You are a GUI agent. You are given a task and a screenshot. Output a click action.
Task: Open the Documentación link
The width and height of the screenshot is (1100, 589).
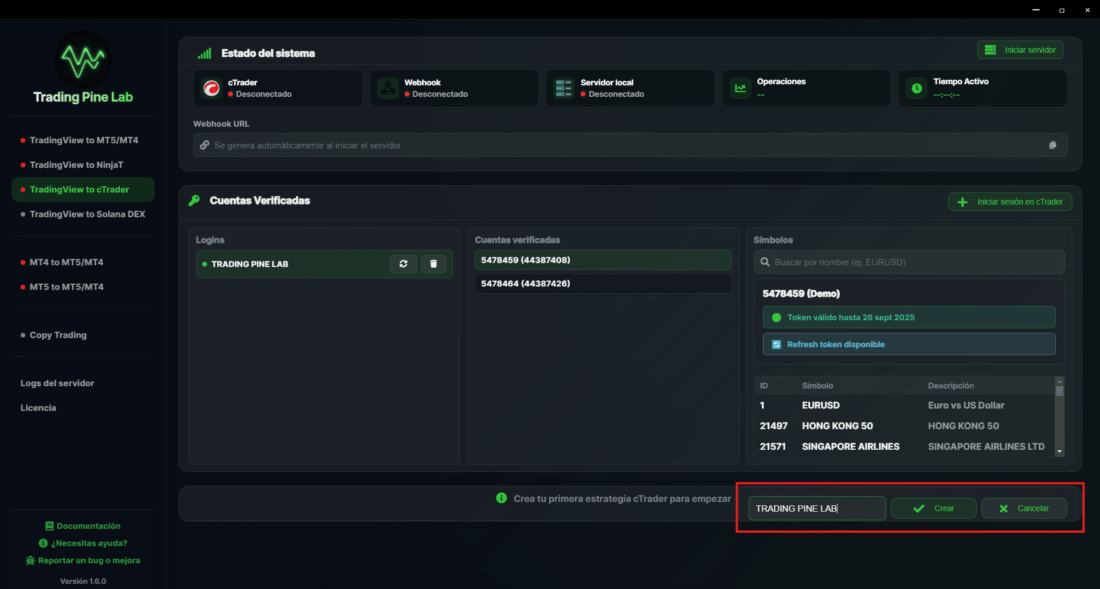pyautogui.click(x=83, y=525)
